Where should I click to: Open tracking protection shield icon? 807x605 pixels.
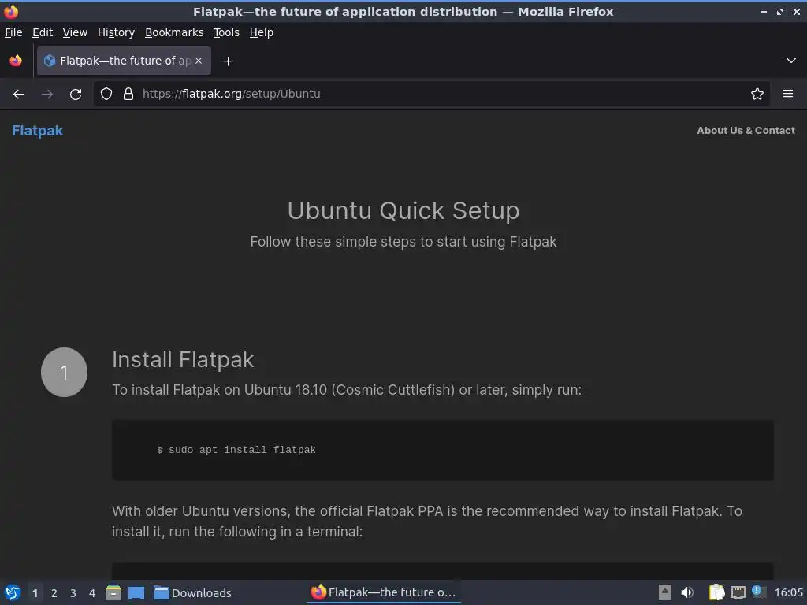[106, 94]
